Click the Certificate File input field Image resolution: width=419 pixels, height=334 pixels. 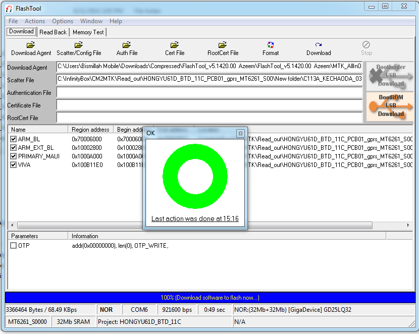(210, 104)
